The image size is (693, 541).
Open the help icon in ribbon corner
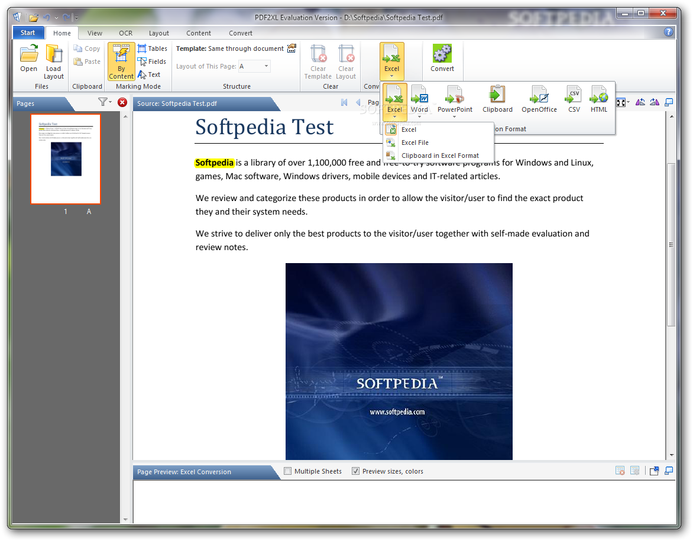[x=668, y=32]
